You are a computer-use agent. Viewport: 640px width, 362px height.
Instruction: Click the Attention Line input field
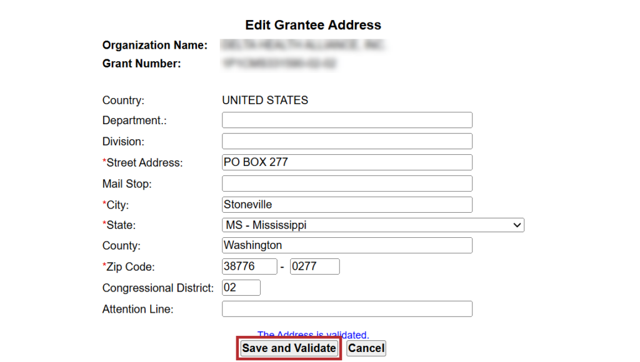(347, 309)
